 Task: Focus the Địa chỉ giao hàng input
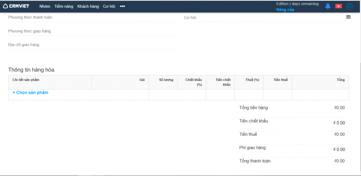pyautogui.click(x=92, y=45)
